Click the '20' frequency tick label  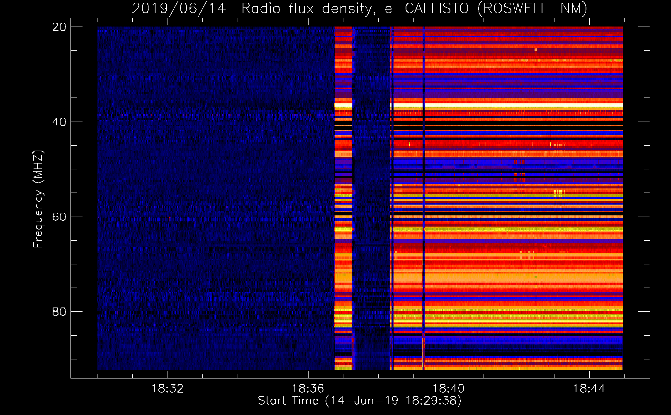tap(59, 27)
